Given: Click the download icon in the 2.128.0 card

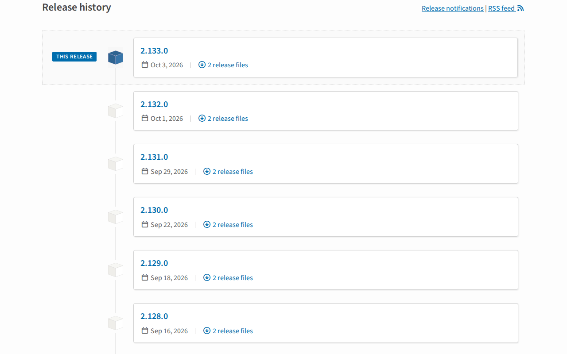Looking at the screenshot, I should 207,331.
